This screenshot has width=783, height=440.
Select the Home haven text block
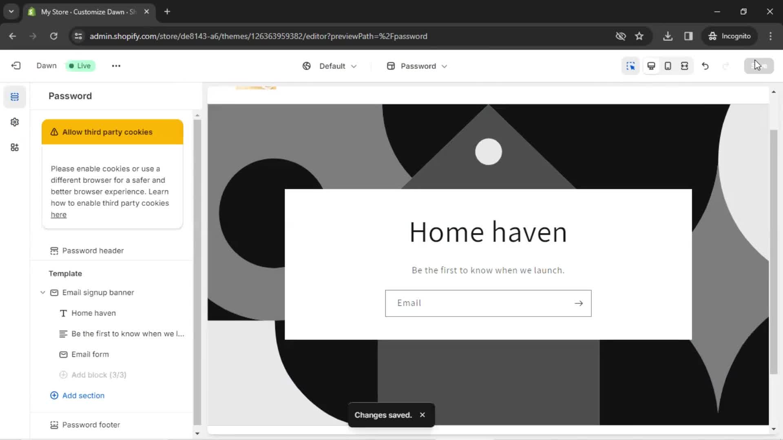pyautogui.click(x=93, y=312)
